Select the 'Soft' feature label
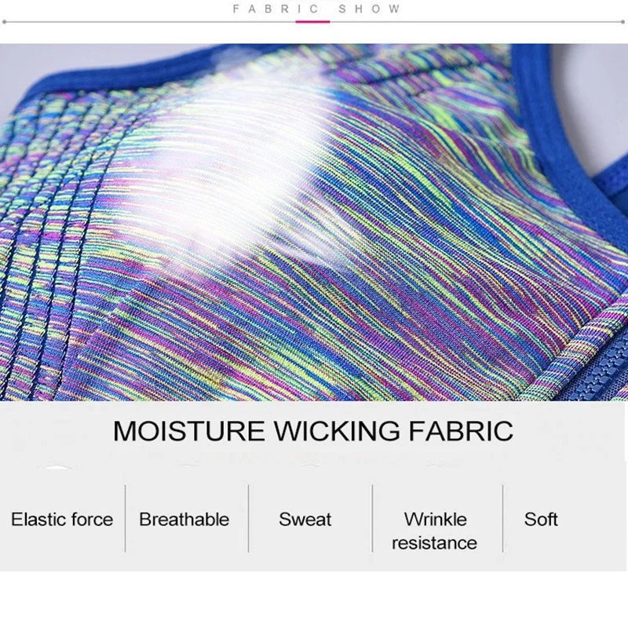This screenshot has height=628, width=628. coord(541,520)
